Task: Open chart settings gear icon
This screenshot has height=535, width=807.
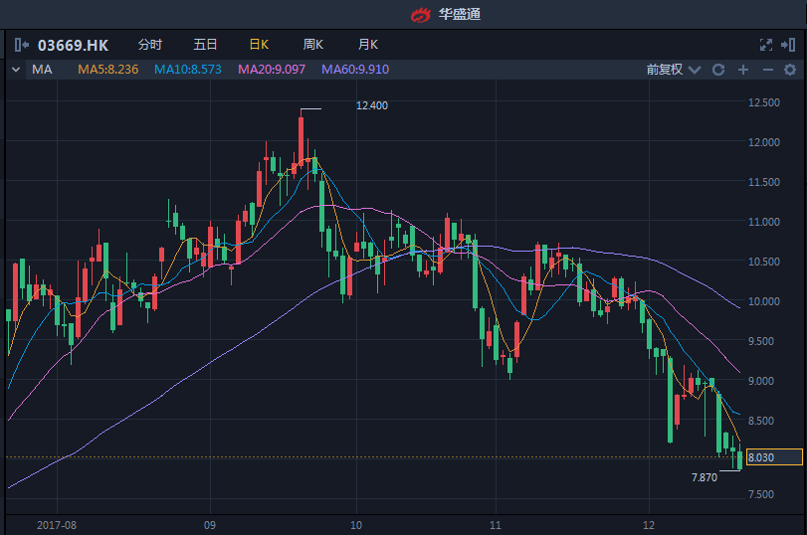Action: pos(790,70)
